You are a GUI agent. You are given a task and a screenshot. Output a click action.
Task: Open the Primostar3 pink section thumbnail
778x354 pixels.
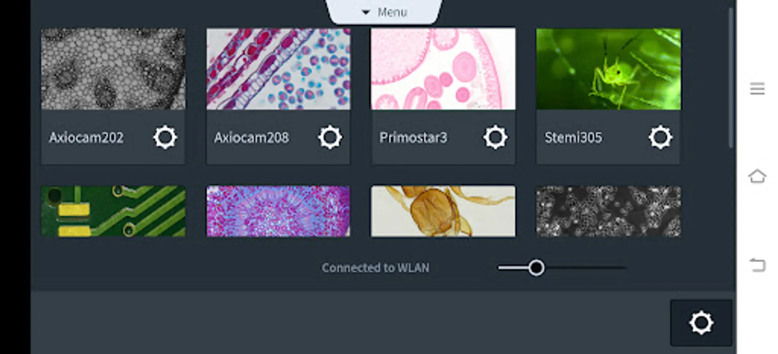point(443,69)
